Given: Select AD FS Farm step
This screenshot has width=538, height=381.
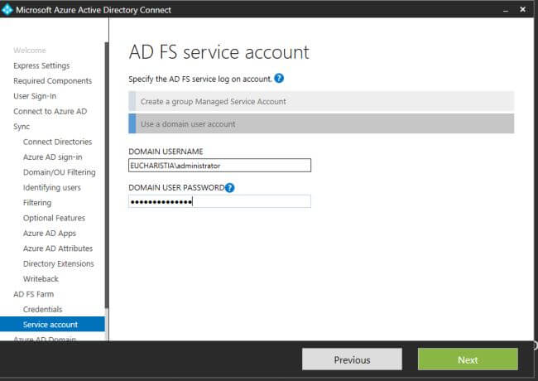Looking at the screenshot, I should 34,294.
